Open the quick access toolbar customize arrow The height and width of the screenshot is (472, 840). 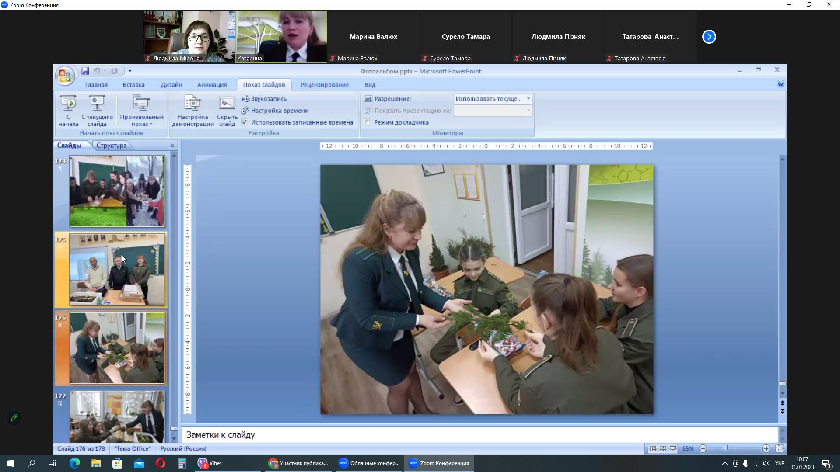tap(130, 71)
